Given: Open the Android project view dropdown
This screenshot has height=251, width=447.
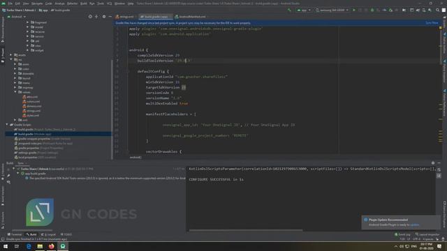Looking at the screenshot, I should tap(16, 17).
